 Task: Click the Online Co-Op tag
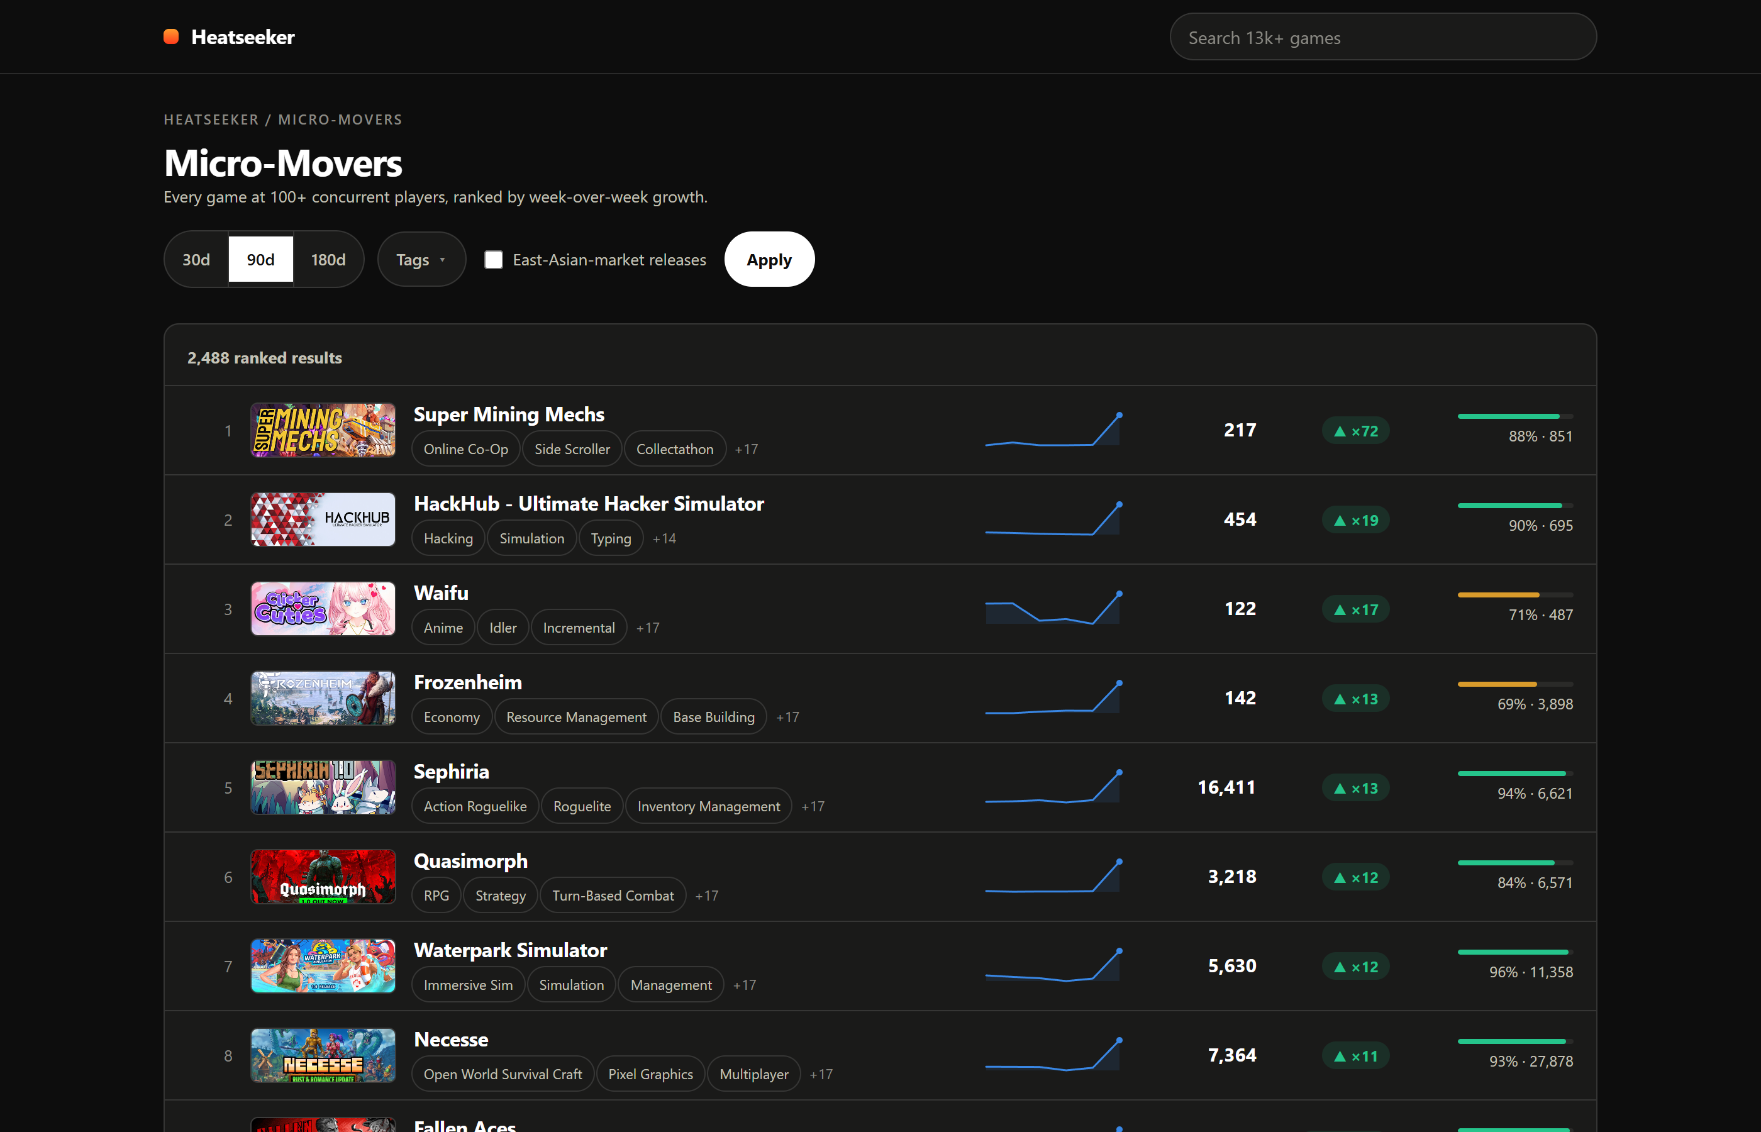pos(465,449)
